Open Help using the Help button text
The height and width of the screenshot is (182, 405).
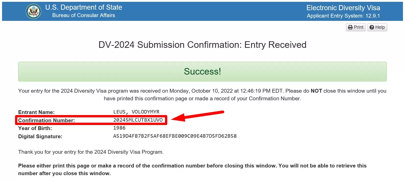[x=380, y=27]
